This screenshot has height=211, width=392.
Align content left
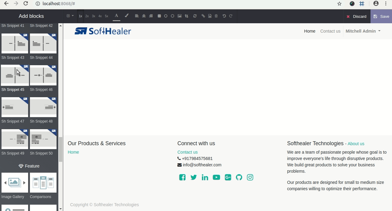click(137, 16)
